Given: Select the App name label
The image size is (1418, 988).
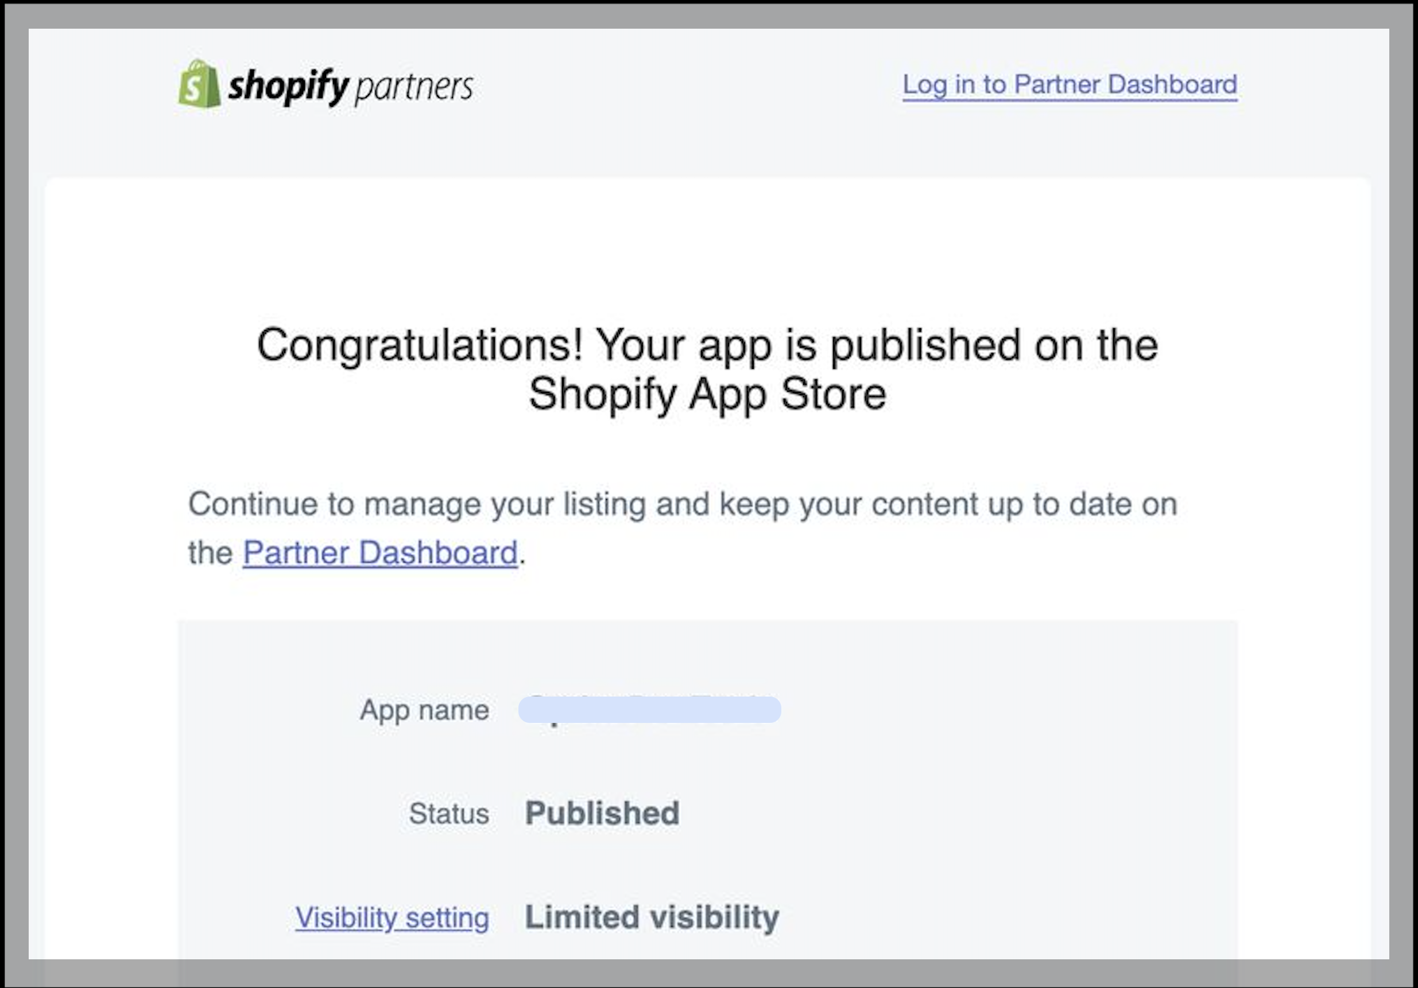Looking at the screenshot, I should click(x=425, y=710).
